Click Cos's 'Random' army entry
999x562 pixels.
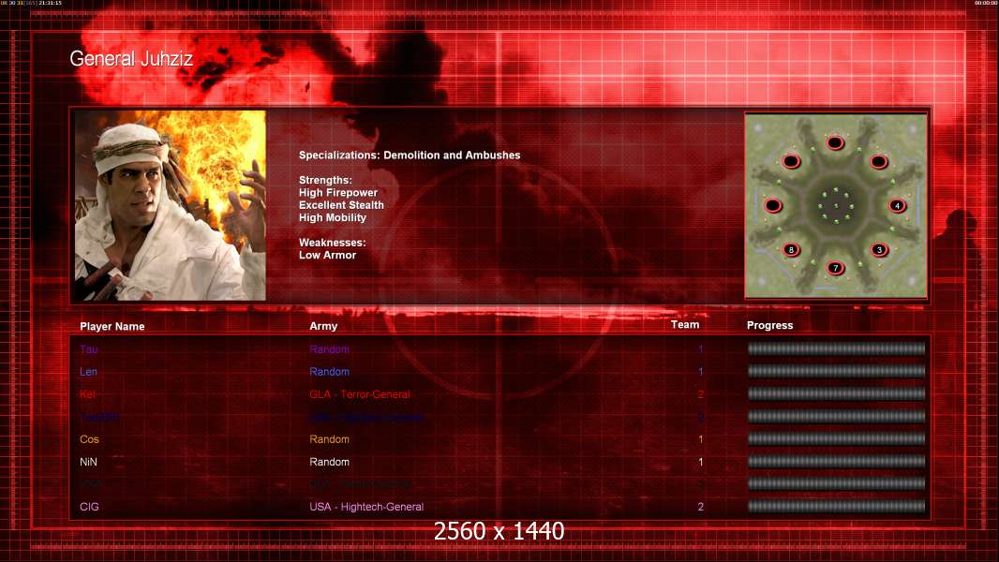329,439
